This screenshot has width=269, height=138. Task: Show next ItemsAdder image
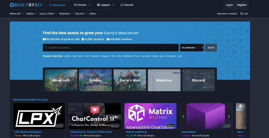229,116
